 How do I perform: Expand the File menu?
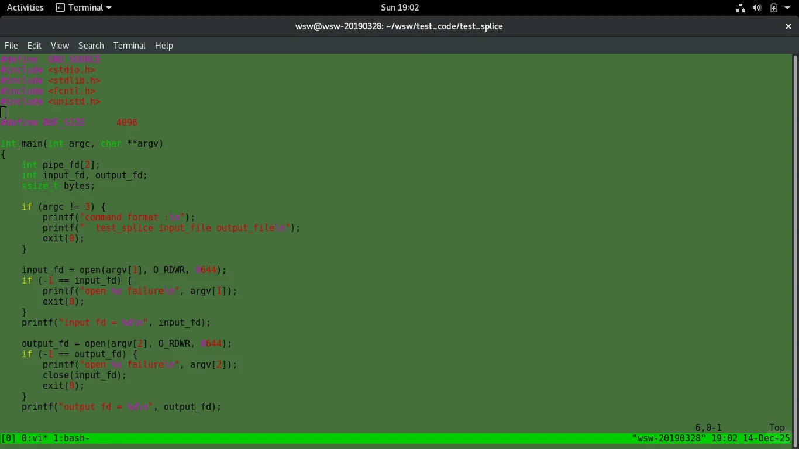tap(11, 46)
